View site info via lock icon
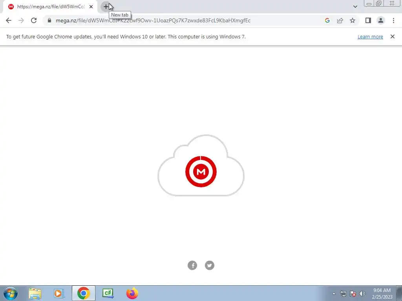The image size is (402, 301). click(x=49, y=20)
